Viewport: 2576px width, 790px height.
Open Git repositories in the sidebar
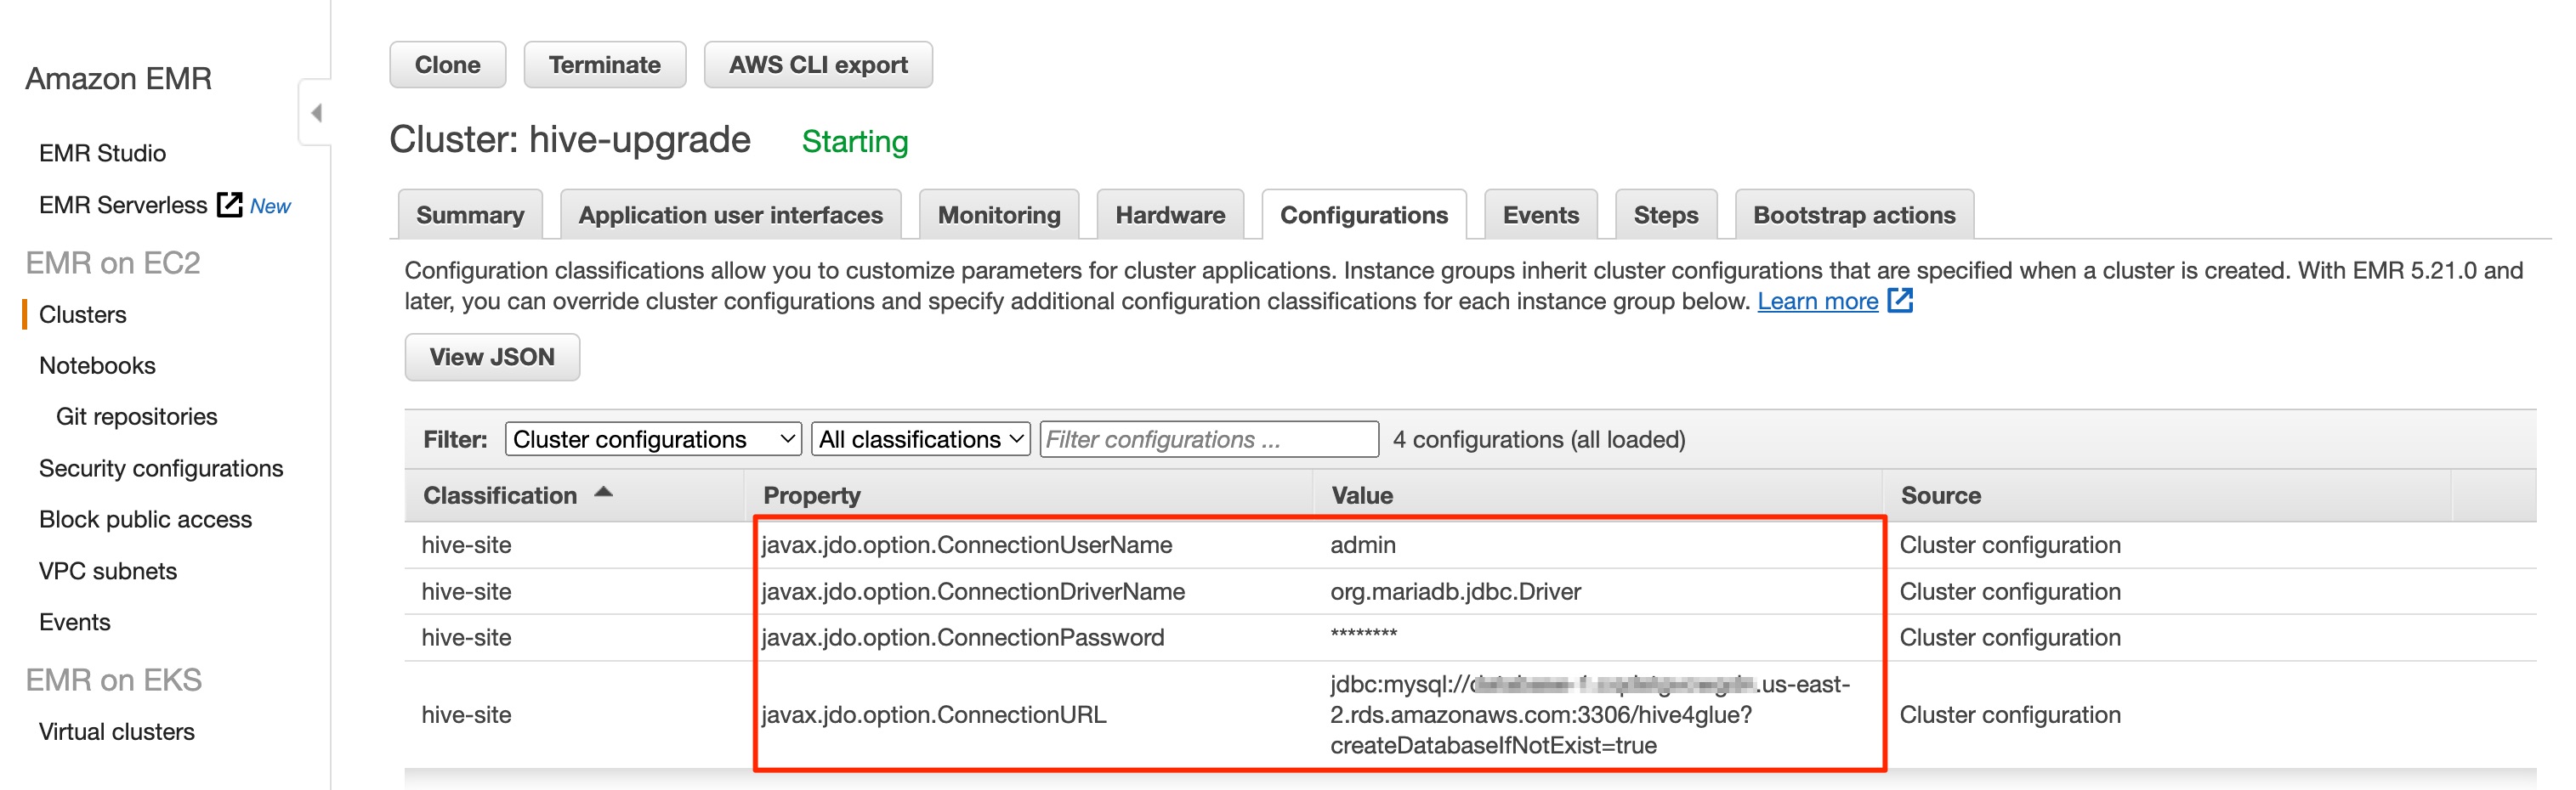136,416
